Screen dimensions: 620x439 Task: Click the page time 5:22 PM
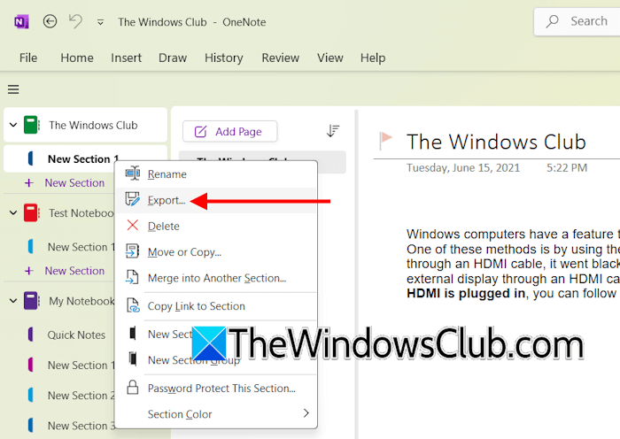(x=567, y=168)
